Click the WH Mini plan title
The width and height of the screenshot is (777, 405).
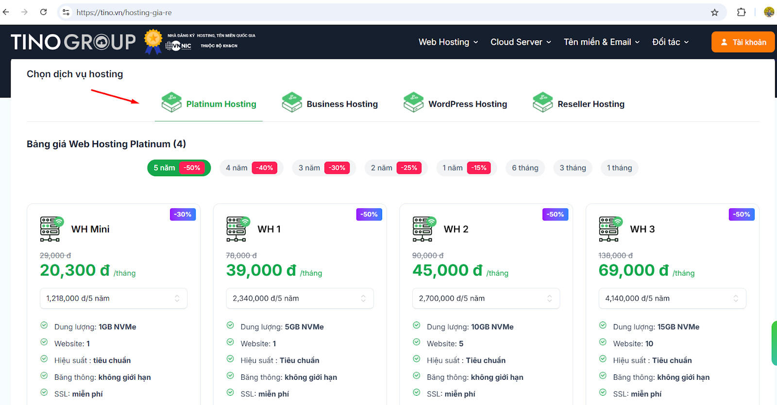[x=90, y=229]
